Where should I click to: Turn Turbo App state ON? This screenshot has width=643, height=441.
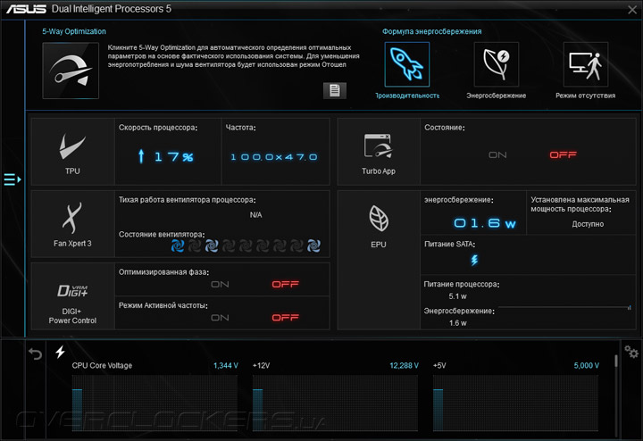[x=497, y=155]
